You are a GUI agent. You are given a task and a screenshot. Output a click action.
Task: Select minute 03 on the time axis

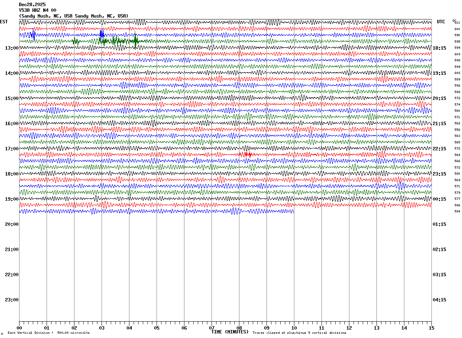[x=102, y=328]
